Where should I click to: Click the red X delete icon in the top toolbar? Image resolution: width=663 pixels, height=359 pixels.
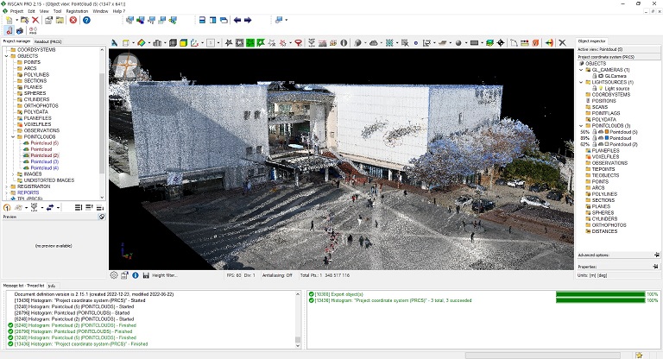point(35,20)
